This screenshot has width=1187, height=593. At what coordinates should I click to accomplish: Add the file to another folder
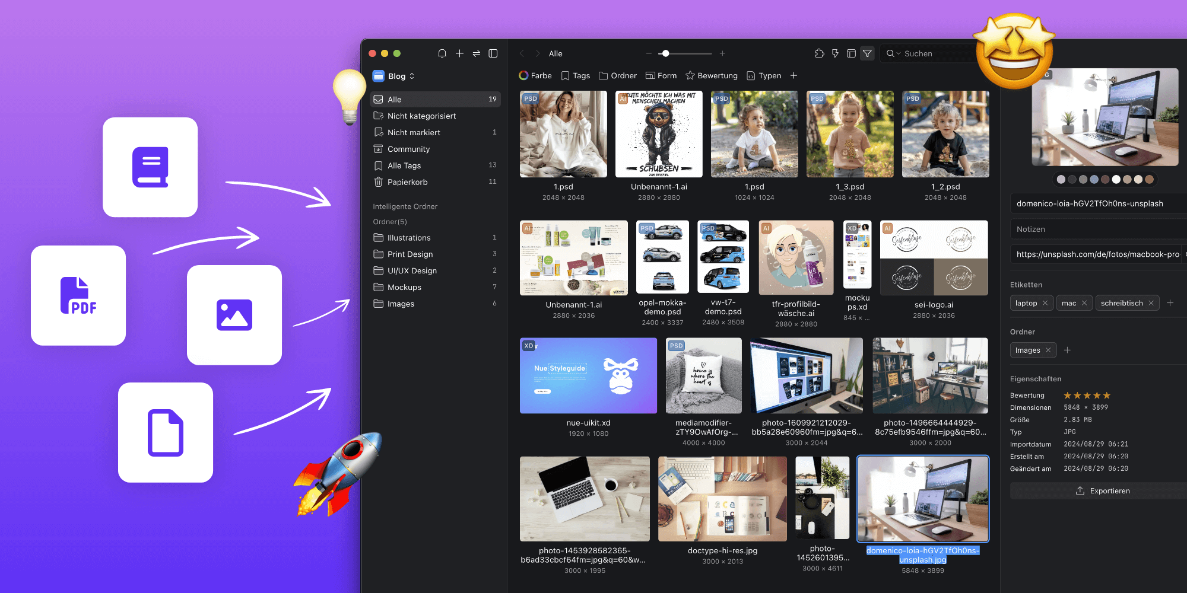click(x=1067, y=350)
